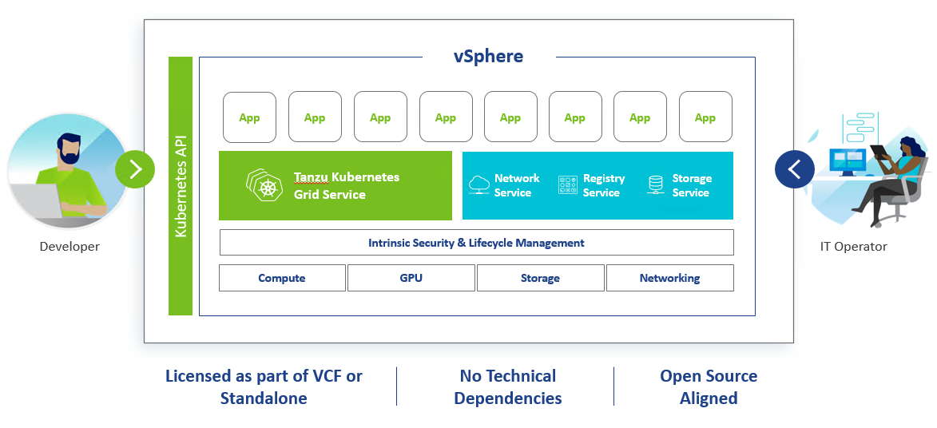Click the Network Service cloud icon

[x=479, y=185]
